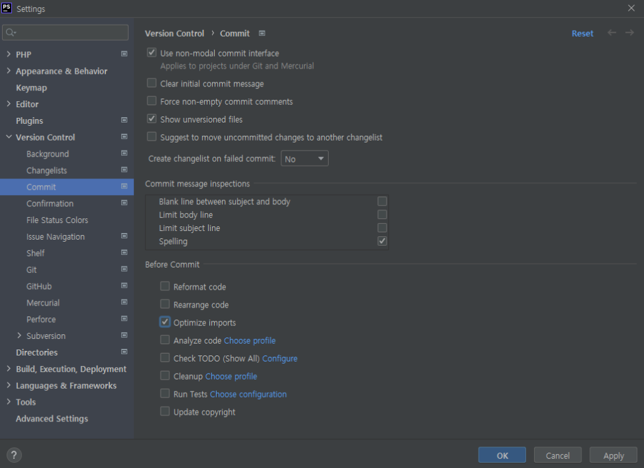The image size is (644, 468).
Task: Open File Status Colors settings
Action: click(x=57, y=220)
